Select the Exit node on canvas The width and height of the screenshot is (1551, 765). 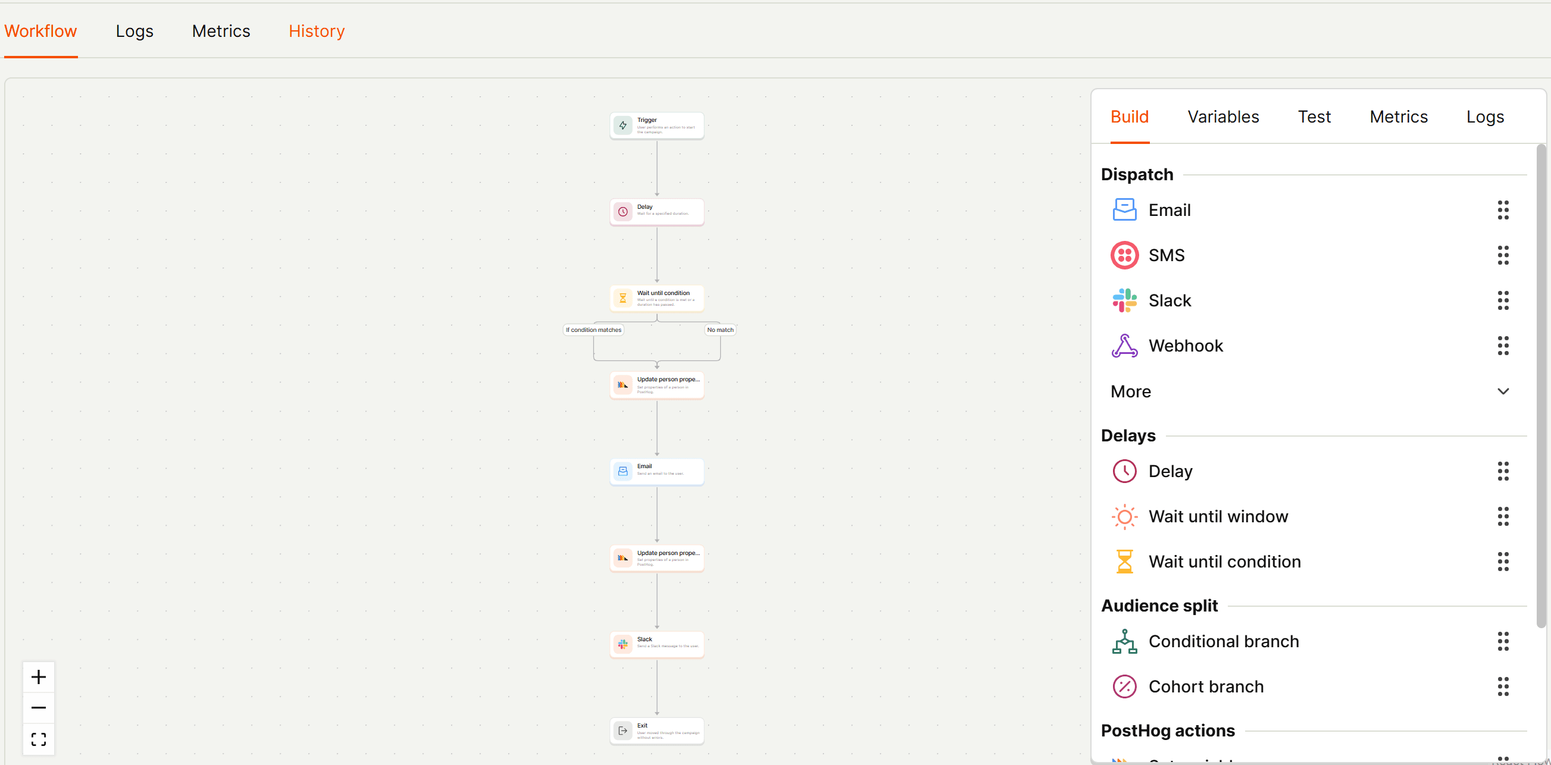(656, 730)
